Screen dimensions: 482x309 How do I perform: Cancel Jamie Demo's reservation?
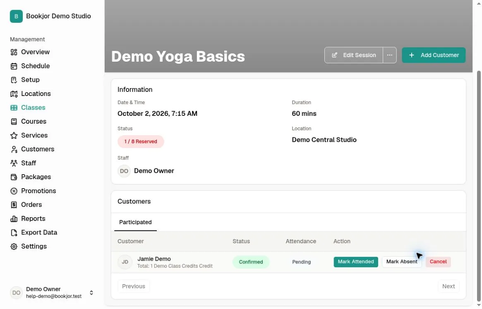click(x=438, y=262)
